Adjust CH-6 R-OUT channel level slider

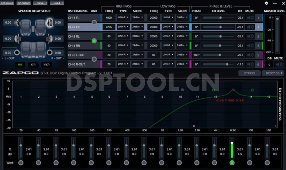[218, 64]
